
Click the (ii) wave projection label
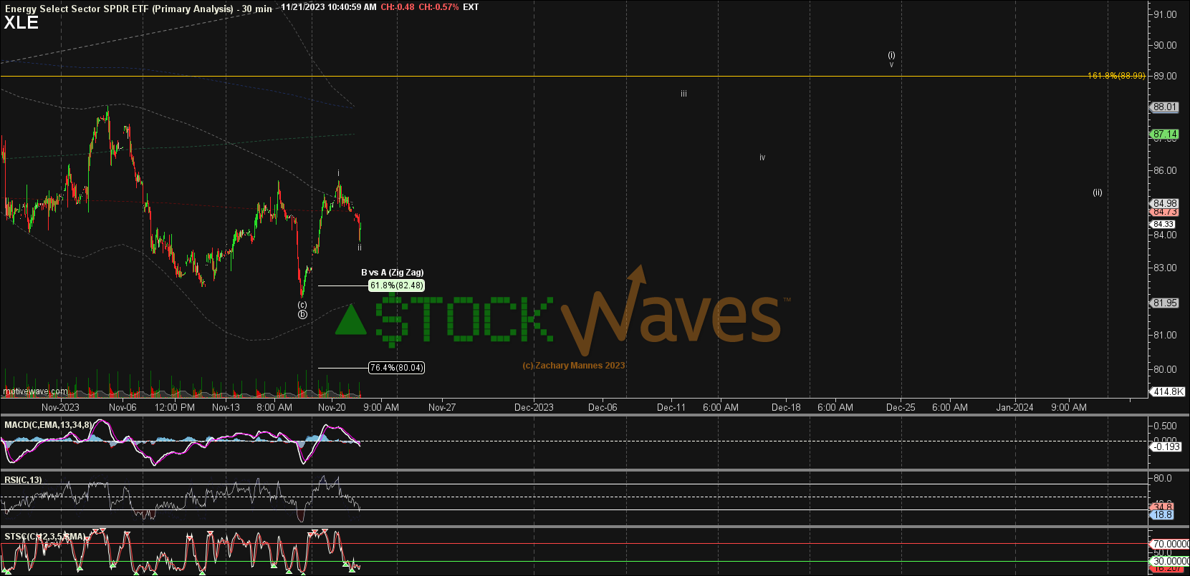(x=1098, y=192)
